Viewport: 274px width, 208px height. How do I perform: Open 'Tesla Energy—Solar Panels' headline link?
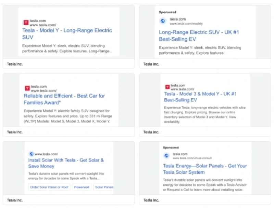pyautogui.click(x=204, y=169)
